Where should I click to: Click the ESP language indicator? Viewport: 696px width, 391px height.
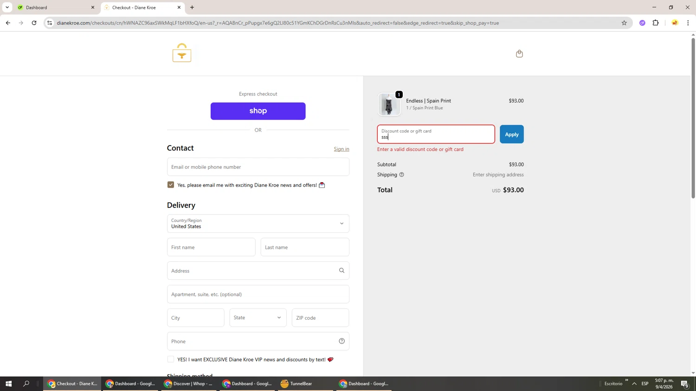point(645,384)
